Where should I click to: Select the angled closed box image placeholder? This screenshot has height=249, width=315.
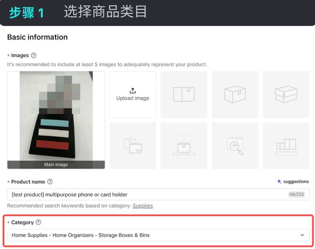[x=235, y=94]
